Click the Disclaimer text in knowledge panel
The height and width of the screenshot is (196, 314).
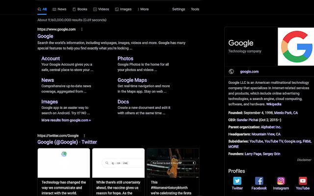tap(304, 160)
